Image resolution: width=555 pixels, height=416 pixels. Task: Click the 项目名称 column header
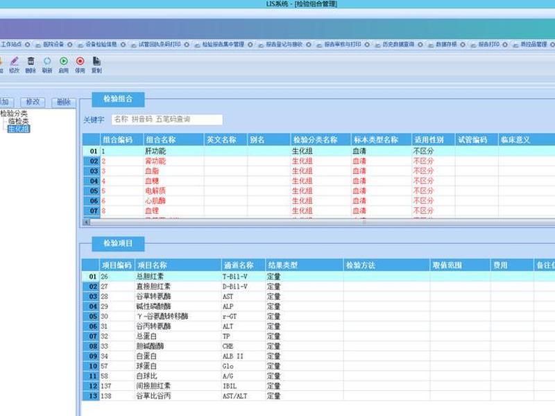tap(178, 265)
